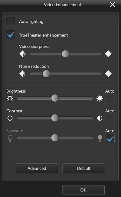Click the low contrast circle icon
This screenshot has height=197, width=121.
click(x=10, y=118)
